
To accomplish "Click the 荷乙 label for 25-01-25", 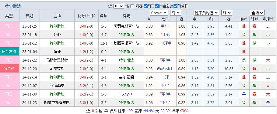I will tap(9, 26).
